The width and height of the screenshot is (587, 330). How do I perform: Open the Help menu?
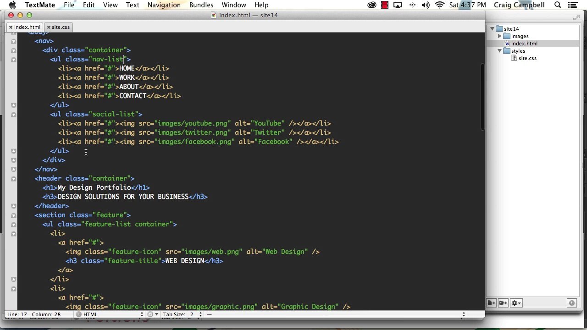point(261,5)
